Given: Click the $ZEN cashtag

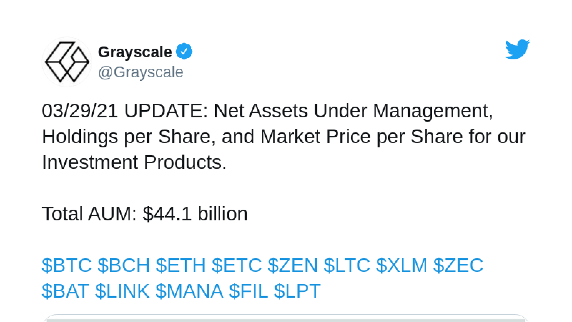Looking at the screenshot, I should 293,265.
